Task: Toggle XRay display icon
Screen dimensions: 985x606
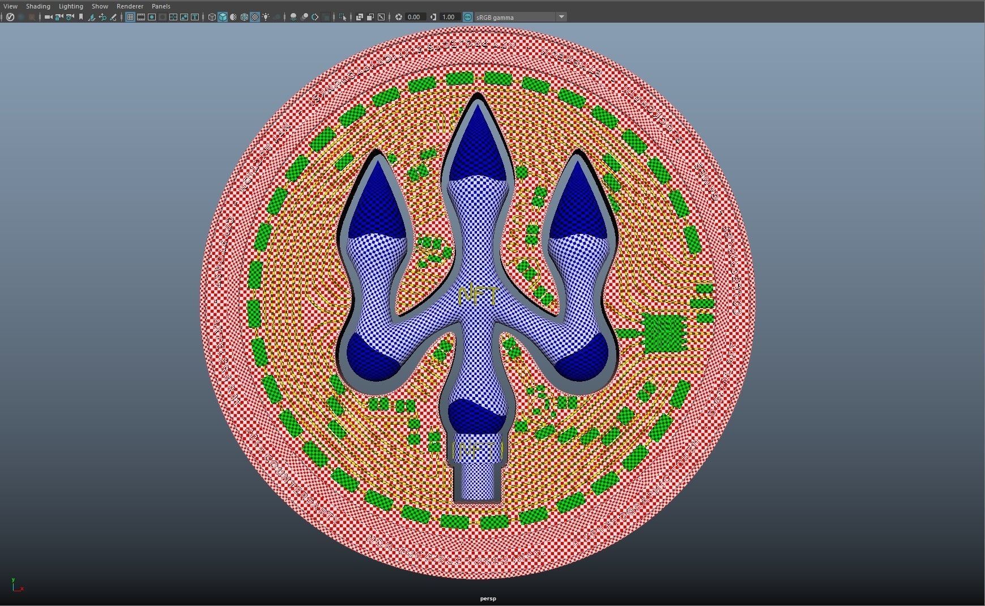Action: [x=360, y=17]
